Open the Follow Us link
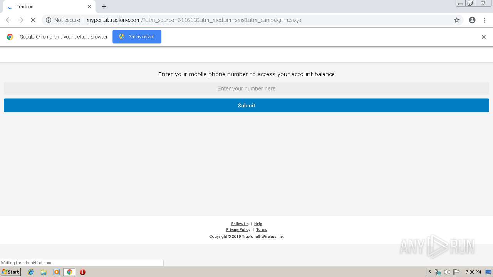 [240, 224]
